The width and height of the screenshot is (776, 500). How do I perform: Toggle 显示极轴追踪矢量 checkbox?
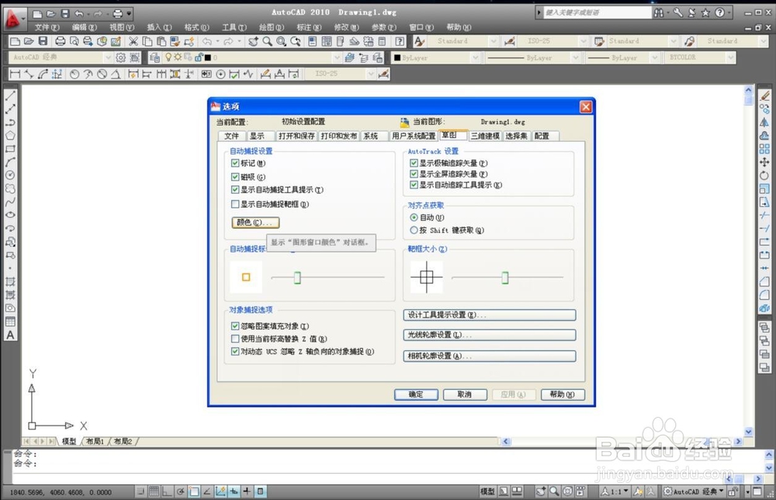pyautogui.click(x=414, y=164)
